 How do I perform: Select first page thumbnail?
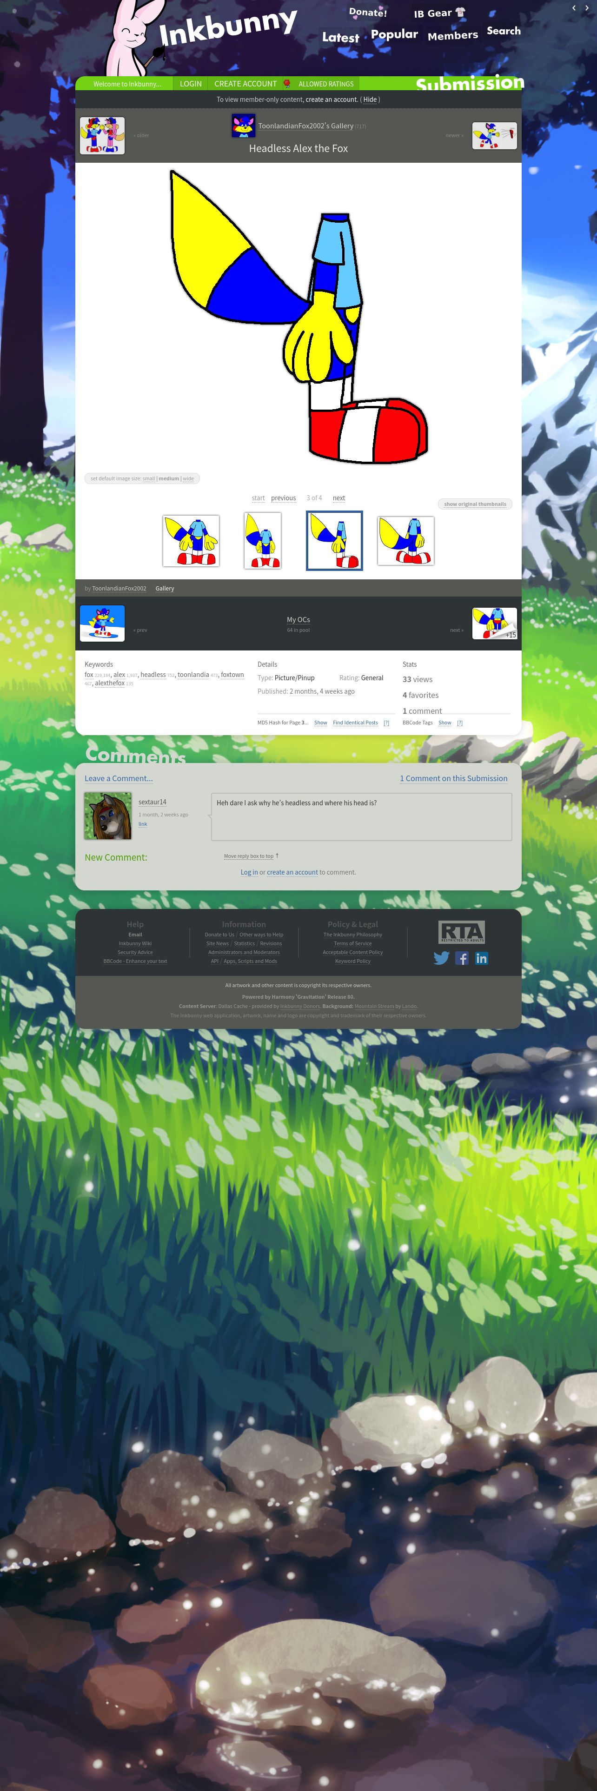click(191, 541)
